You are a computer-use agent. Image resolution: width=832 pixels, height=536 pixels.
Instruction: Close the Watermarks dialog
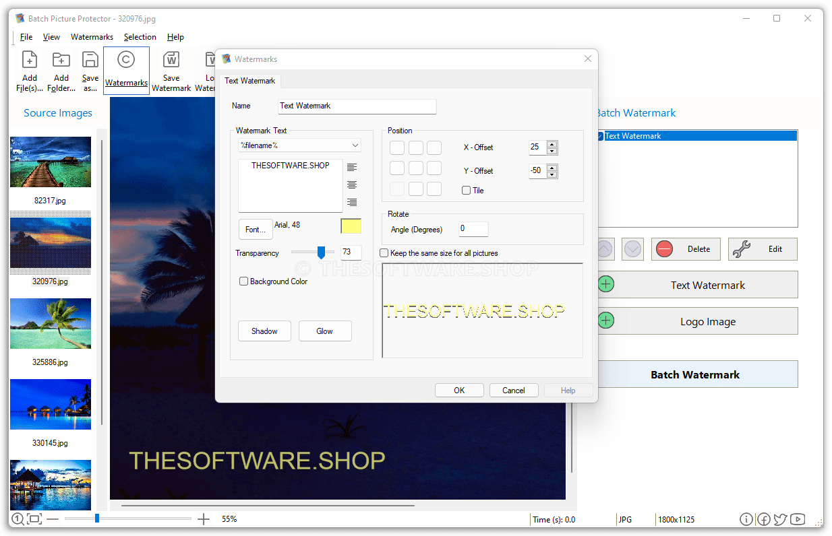[x=588, y=59]
